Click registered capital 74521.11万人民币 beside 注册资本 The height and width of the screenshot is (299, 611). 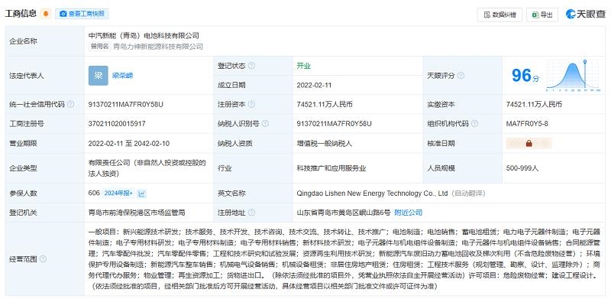click(325, 105)
